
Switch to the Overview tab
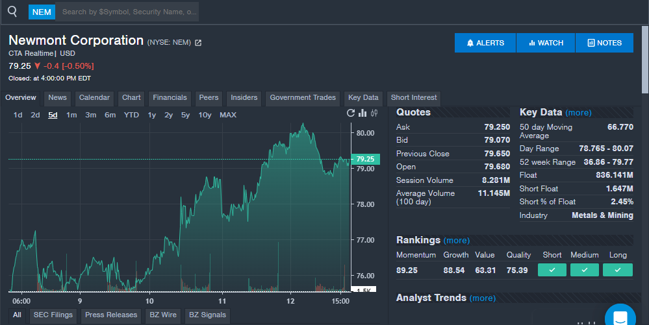tap(21, 98)
